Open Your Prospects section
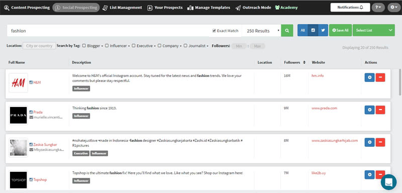 tap(165, 8)
